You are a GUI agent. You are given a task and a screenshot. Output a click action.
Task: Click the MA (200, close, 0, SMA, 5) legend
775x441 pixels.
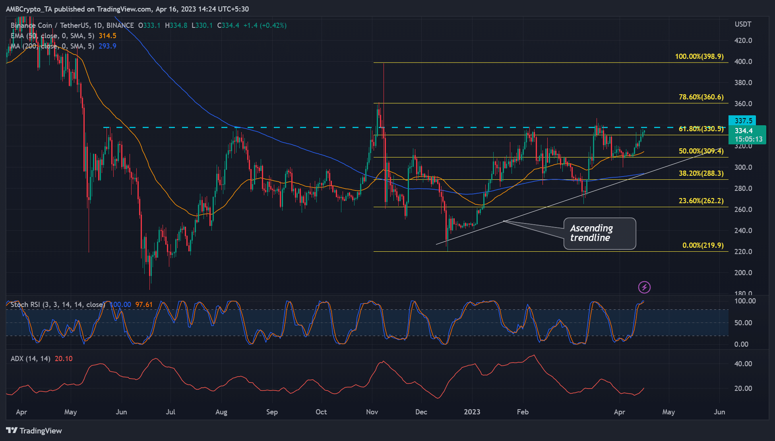52,46
